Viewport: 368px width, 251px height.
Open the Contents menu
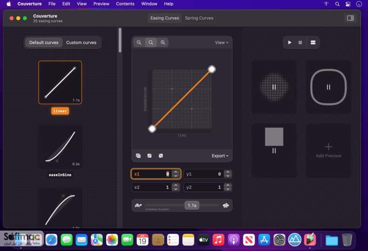tap(125, 4)
